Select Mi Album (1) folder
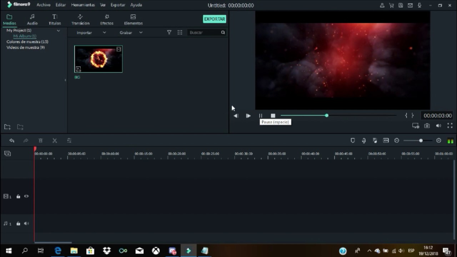The image size is (457, 257). pyautogui.click(x=25, y=36)
